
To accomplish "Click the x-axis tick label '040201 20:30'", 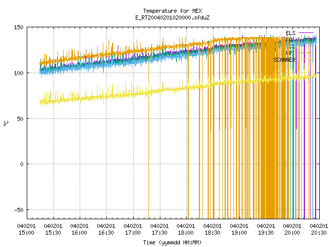I will click(x=319, y=230).
